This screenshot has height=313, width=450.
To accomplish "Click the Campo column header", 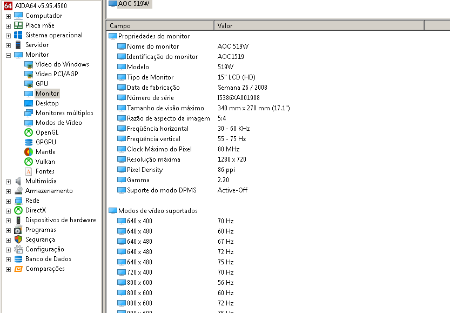I will tap(160, 26).
